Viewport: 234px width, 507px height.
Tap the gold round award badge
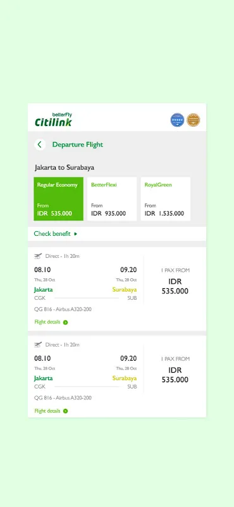(194, 120)
